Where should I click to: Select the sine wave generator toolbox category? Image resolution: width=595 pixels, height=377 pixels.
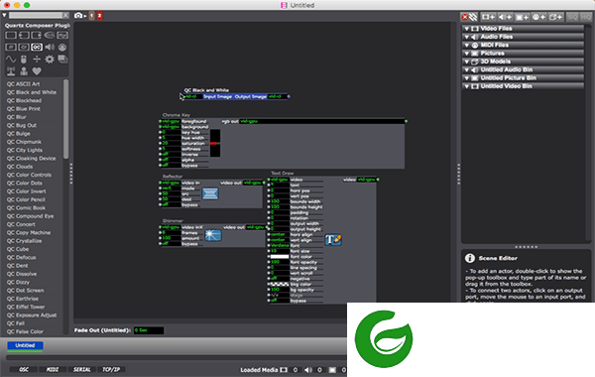coord(11,60)
